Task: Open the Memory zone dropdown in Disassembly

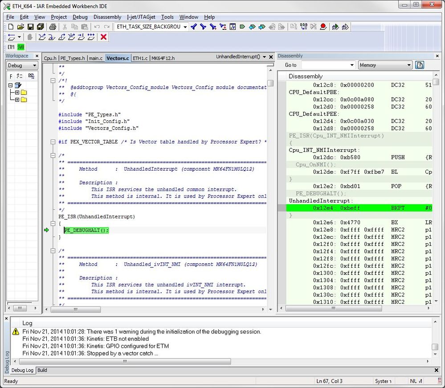Action: [x=385, y=65]
